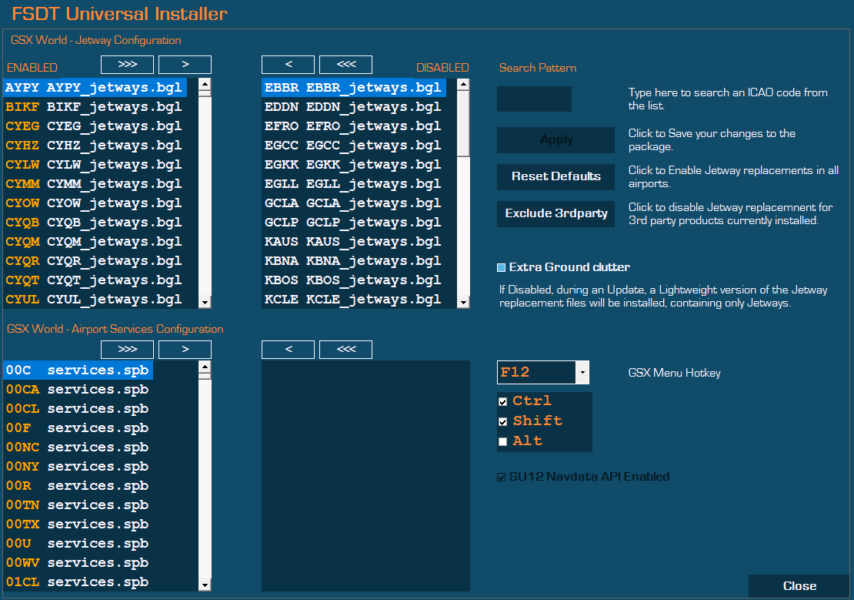Click the airport services '<<<' move-all-back button

point(346,350)
